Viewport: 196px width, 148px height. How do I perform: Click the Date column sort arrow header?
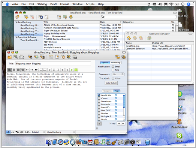click(121, 22)
